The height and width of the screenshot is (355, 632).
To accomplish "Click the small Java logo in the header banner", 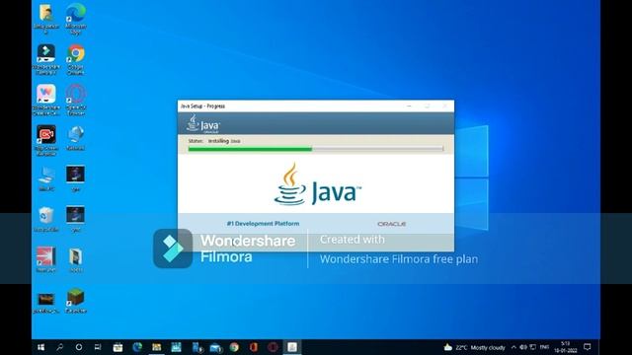I will point(203,123).
